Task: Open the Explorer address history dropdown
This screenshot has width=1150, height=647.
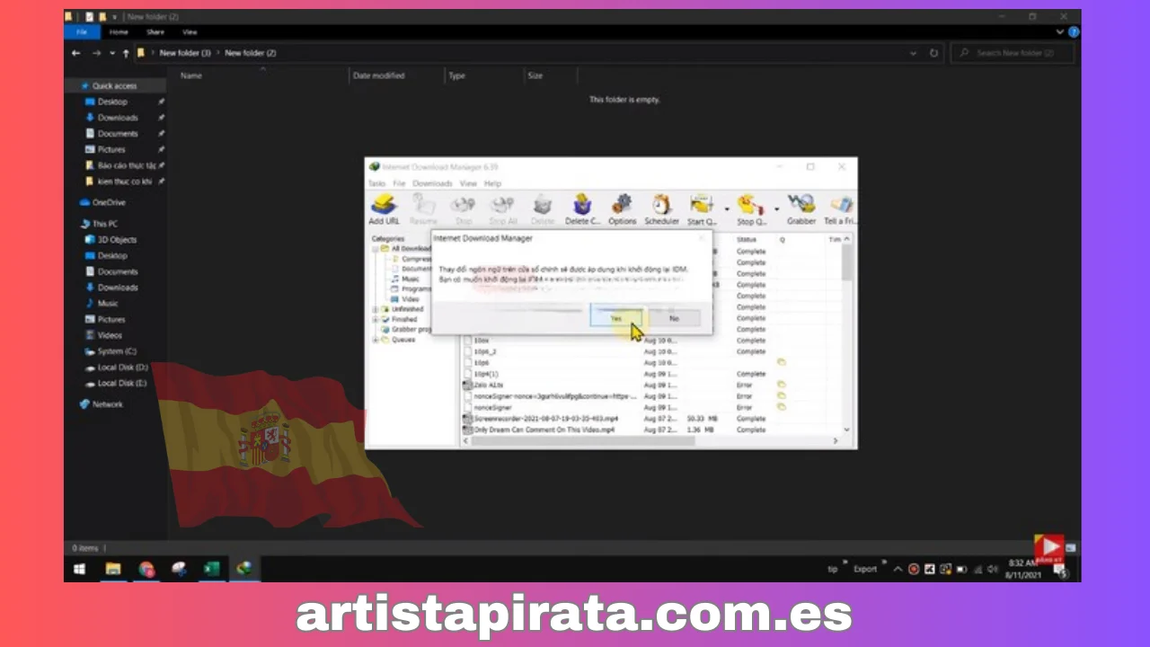Action: (x=914, y=53)
